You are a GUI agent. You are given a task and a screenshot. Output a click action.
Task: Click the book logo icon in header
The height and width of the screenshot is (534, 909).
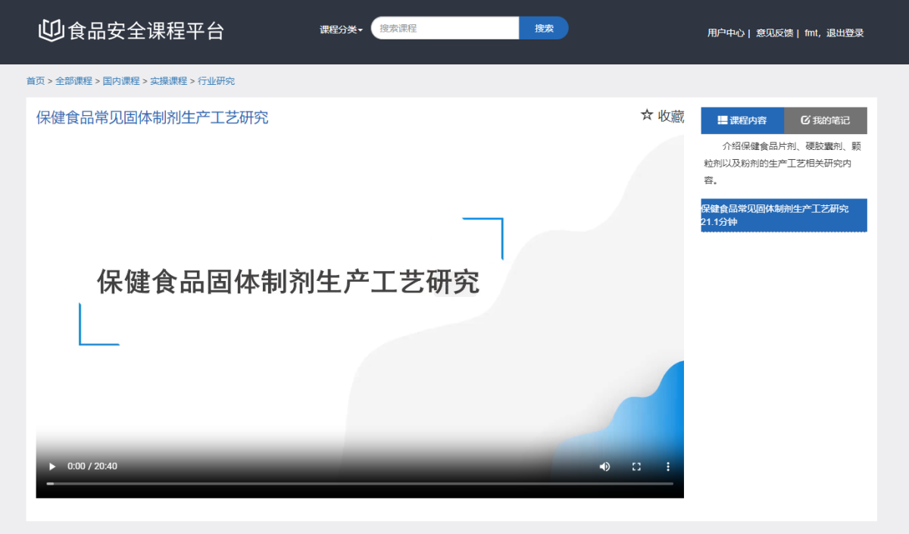[x=51, y=31]
